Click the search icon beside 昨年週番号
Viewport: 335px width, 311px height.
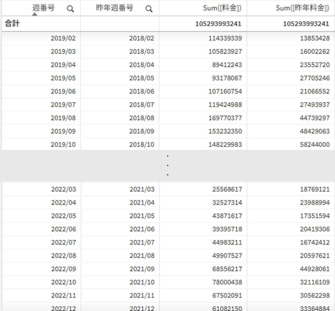click(149, 9)
